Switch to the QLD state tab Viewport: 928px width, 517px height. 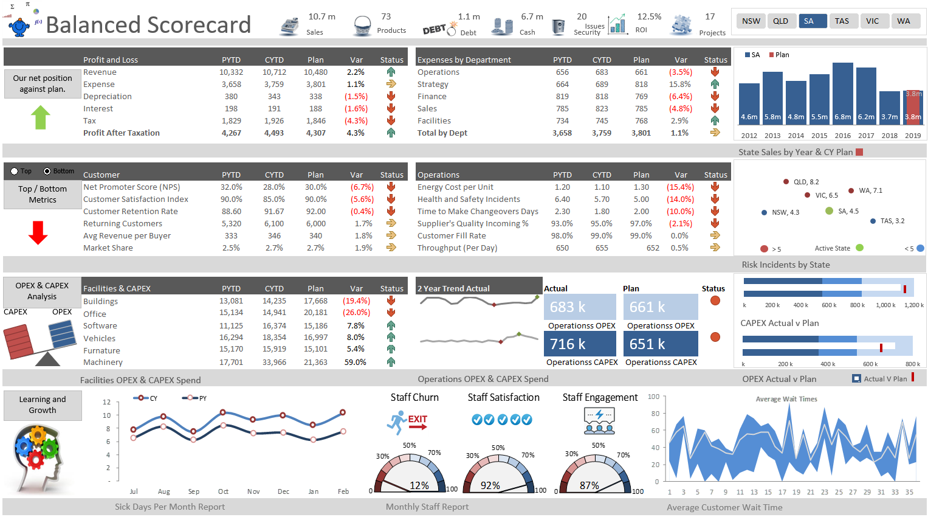click(782, 20)
